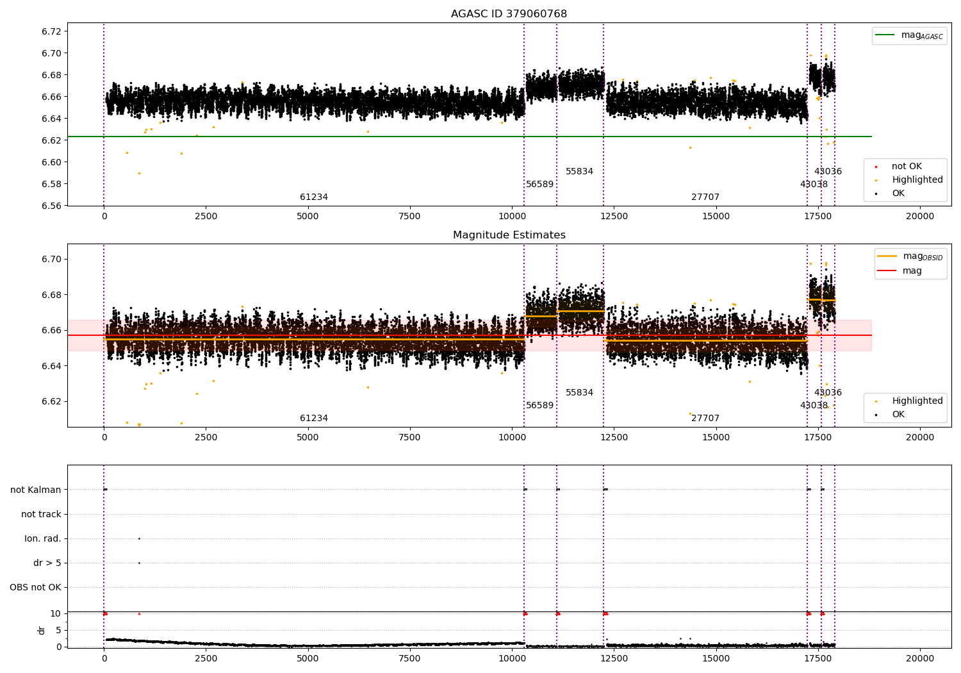The height and width of the screenshot is (673, 961).
Task: Click the 'OBS not OK' axis label
Action: [x=35, y=588]
